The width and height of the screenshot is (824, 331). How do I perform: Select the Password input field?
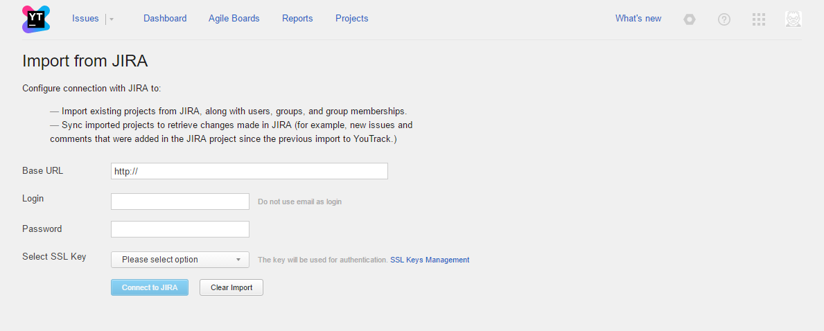[180, 229]
